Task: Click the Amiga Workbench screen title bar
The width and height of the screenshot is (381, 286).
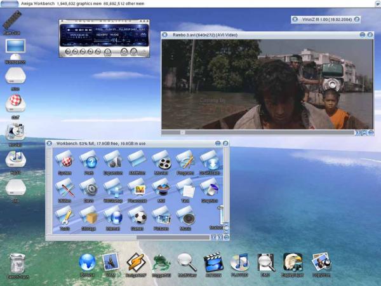Action: click(x=190, y=4)
